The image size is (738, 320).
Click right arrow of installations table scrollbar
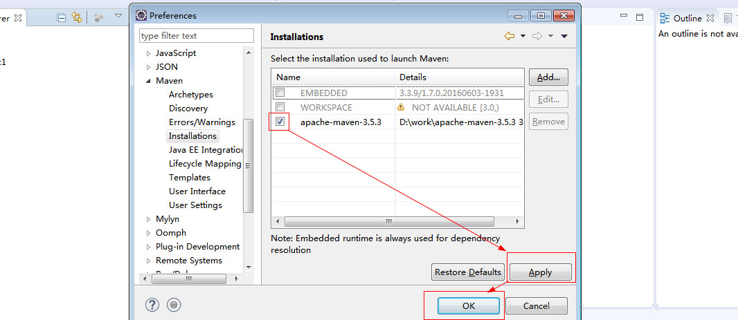point(518,221)
